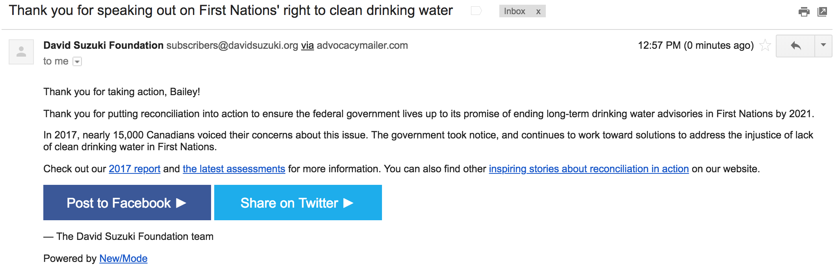Click the email subject line heading

(231, 11)
